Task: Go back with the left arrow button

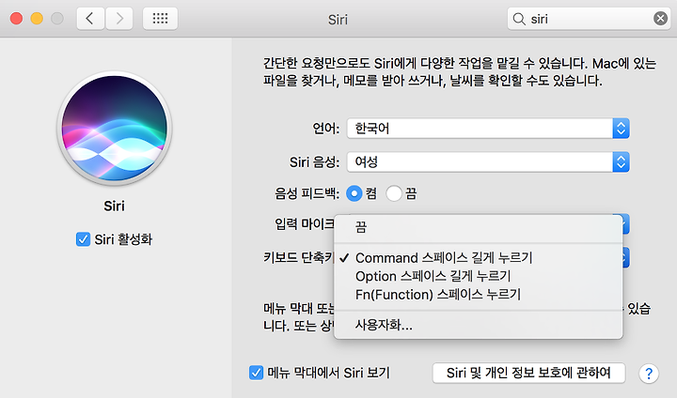Action: coord(90,19)
